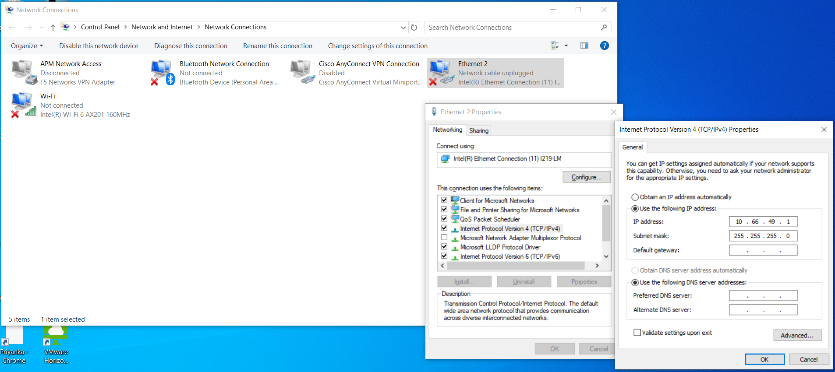Select the Ethernet 2 adapter icon
The width and height of the screenshot is (835, 372).
[442, 73]
